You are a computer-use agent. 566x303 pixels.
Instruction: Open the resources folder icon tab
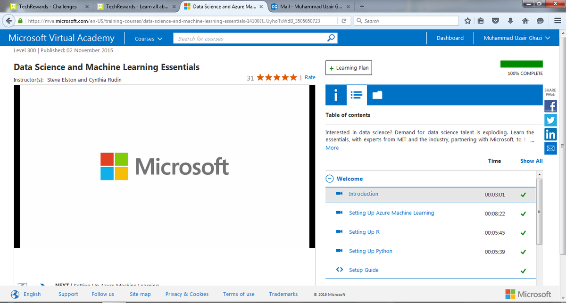point(377,95)
